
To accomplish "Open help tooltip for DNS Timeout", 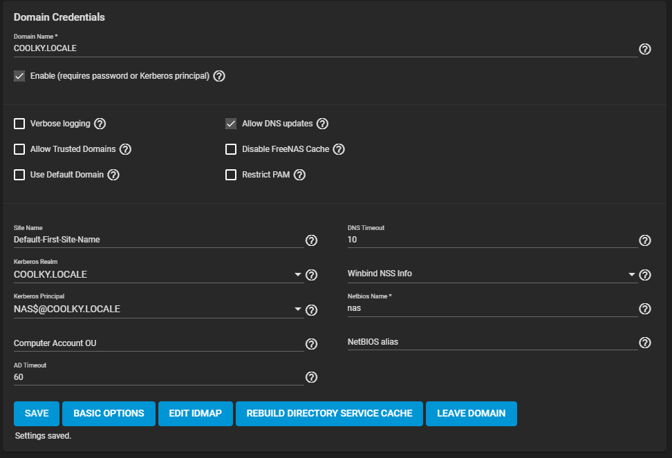I will pos(644,240).
